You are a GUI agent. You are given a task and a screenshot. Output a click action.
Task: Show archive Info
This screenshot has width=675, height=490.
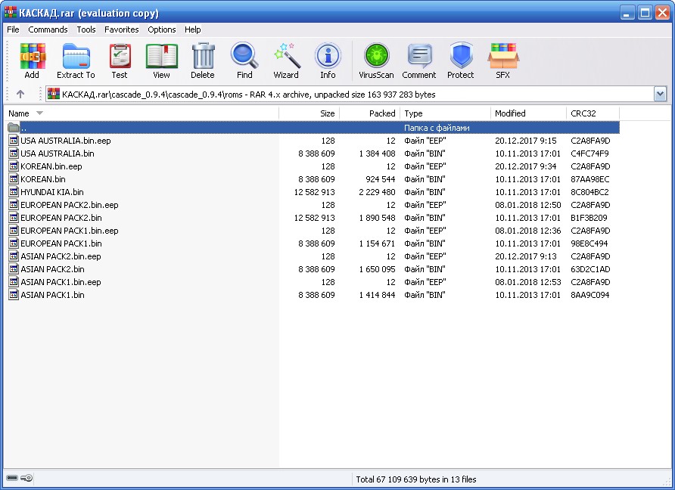328,60
